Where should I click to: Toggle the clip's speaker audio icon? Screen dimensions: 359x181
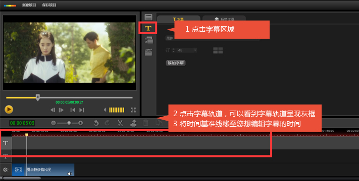[x=69, y=173]
